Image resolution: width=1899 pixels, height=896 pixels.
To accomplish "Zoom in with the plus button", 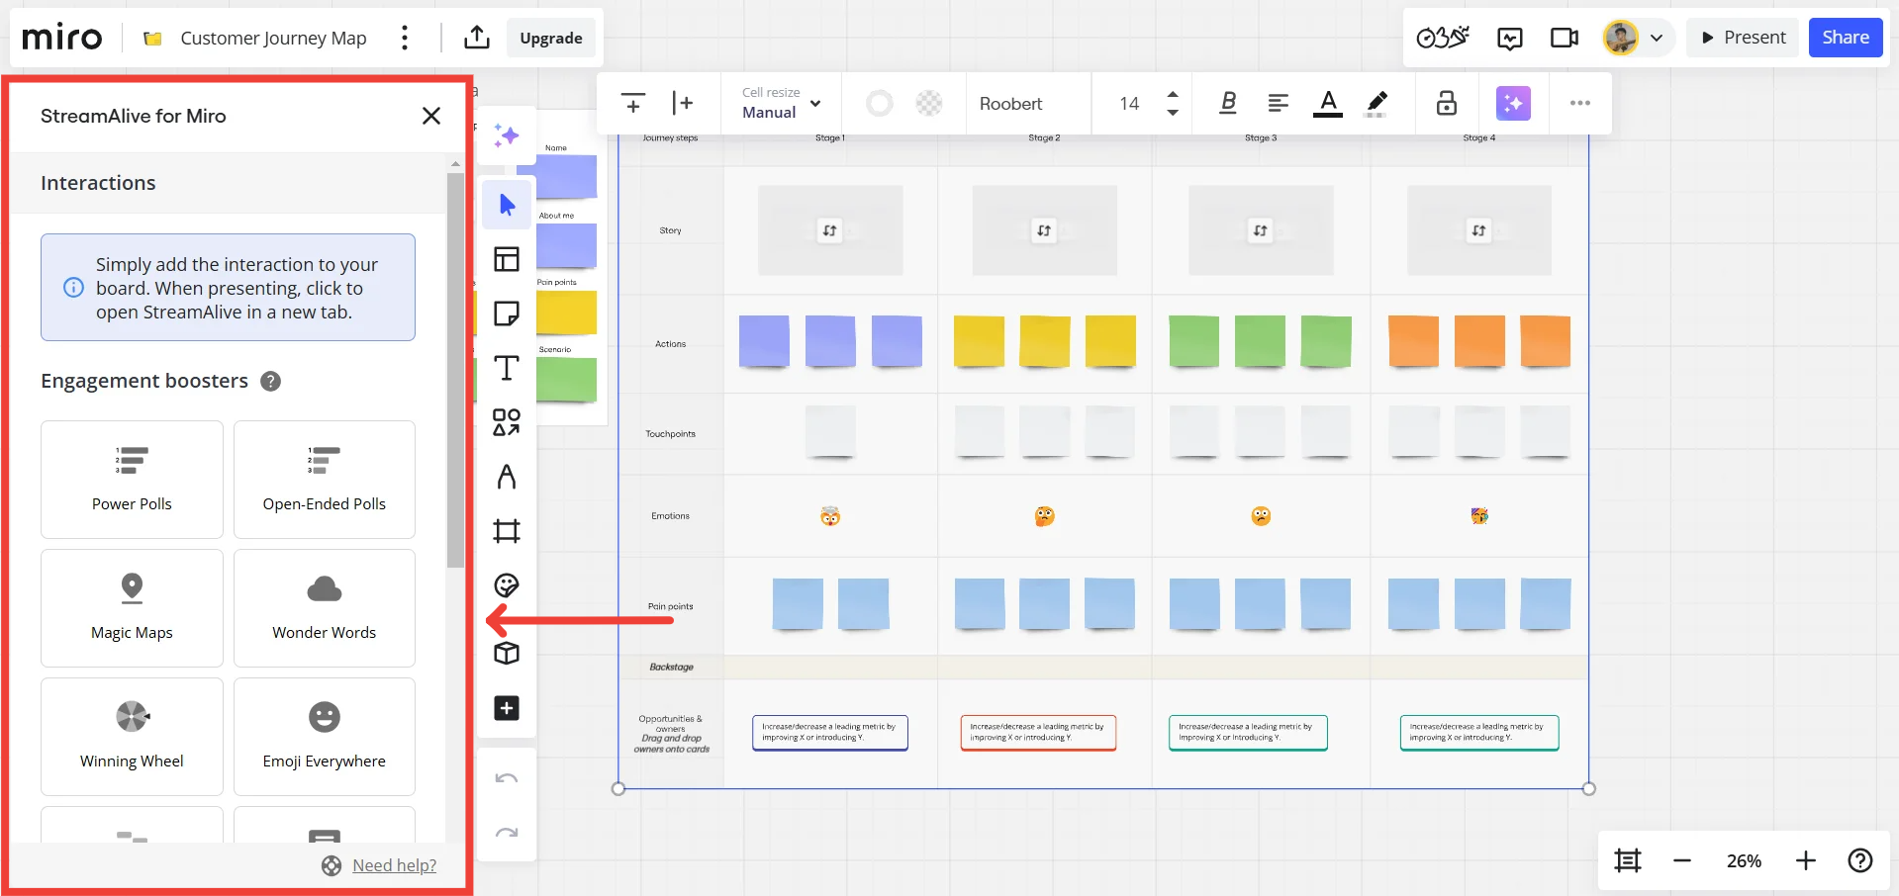I will (1806, 860).
